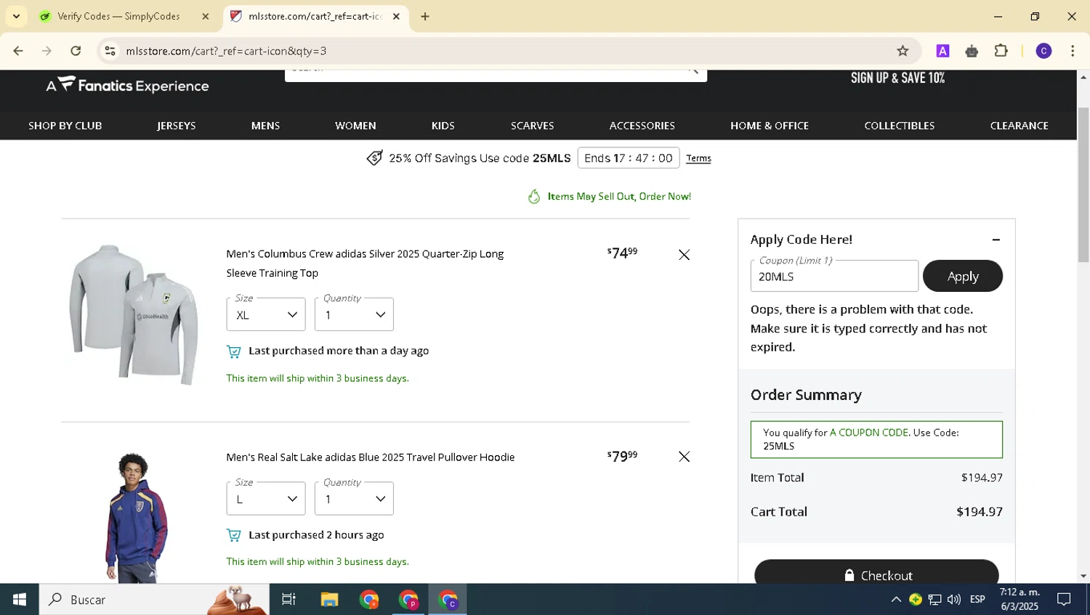The height and width of the screenshot is (615, 1090).
Task: Click the Fanatics Experience logo
Action: tap(128, 86)
